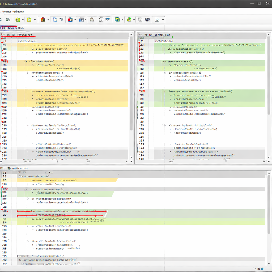This screenshot has height=272, width=272.
Task: Click the left pane's scroll-down arrow
Action: [131, 157]
